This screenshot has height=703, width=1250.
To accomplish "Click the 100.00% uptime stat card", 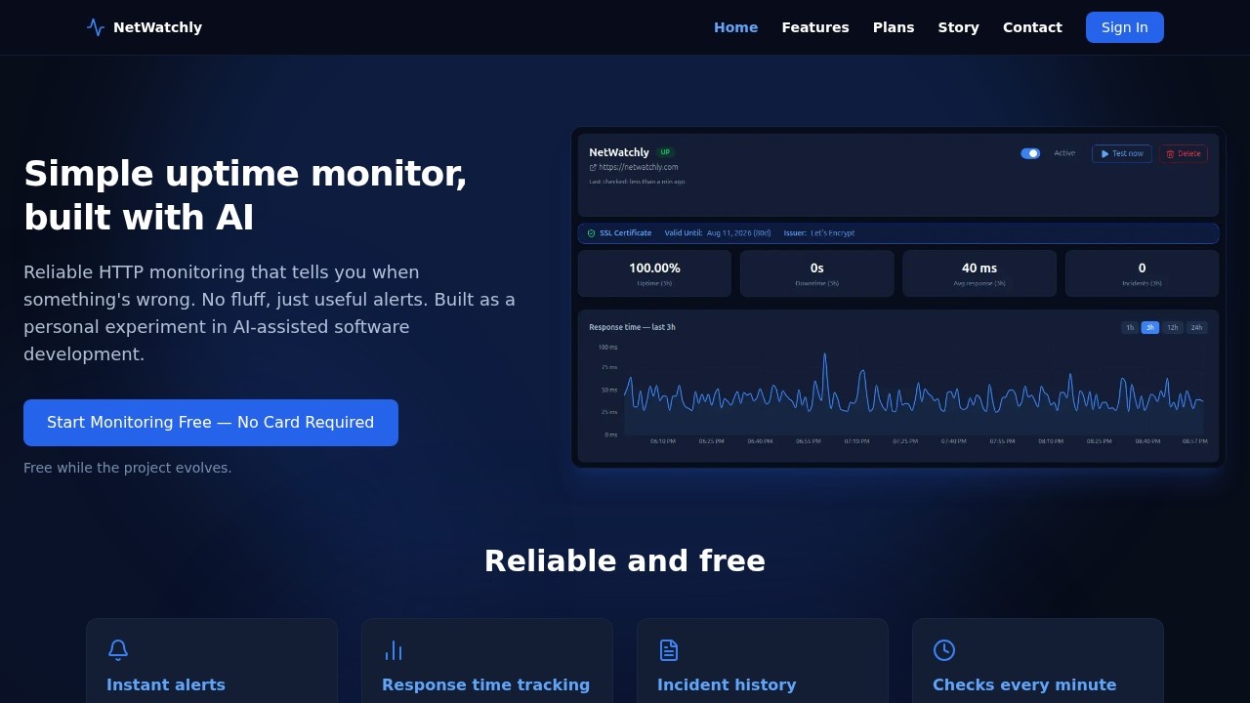I will (x=654, y=273).
